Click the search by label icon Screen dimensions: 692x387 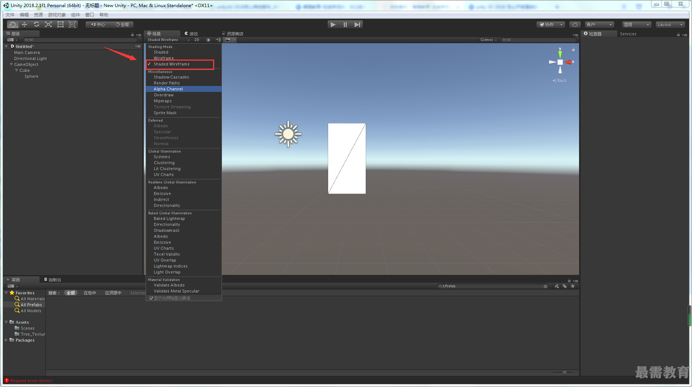pos(565,286)
